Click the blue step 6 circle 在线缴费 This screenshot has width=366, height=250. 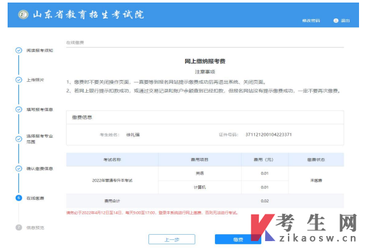pos(18,198)
